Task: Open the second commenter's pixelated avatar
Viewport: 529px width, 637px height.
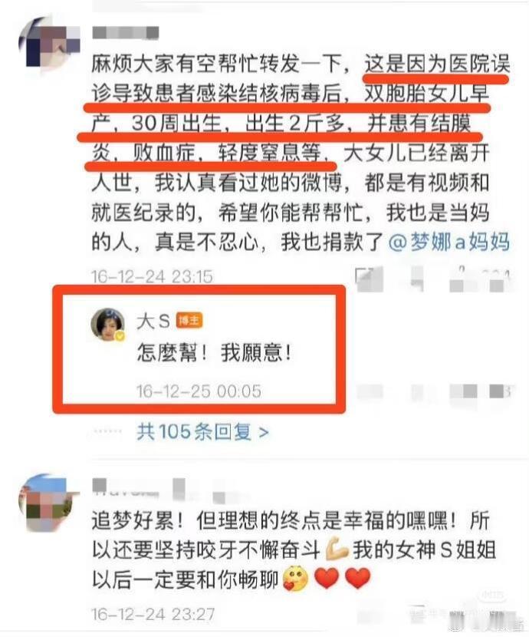Action: 48,503
